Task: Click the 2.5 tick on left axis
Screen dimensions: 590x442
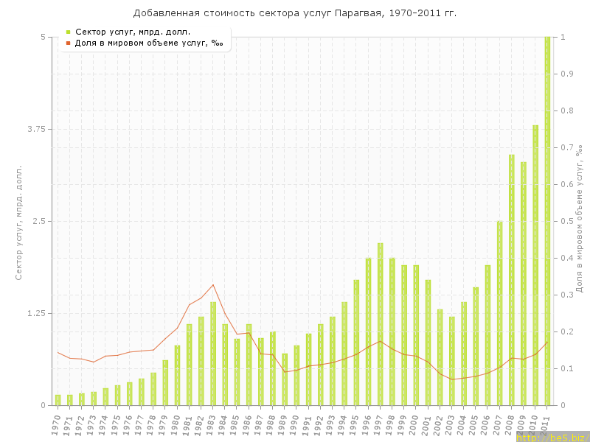Action: tap(37, 221)
